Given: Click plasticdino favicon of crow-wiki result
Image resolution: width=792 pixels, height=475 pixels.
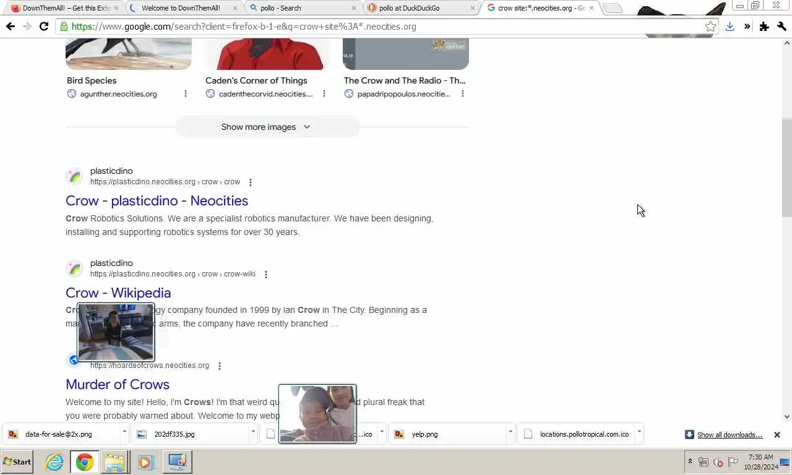Looking at the screenshot, I should [74, 268].
